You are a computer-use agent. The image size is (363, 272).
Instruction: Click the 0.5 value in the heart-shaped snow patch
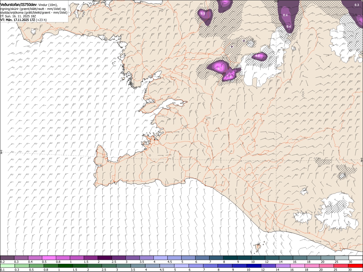click(x=203, y=13)
